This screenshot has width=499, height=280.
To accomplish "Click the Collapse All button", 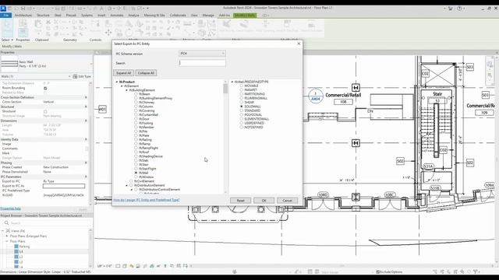I will coord(146,73).
